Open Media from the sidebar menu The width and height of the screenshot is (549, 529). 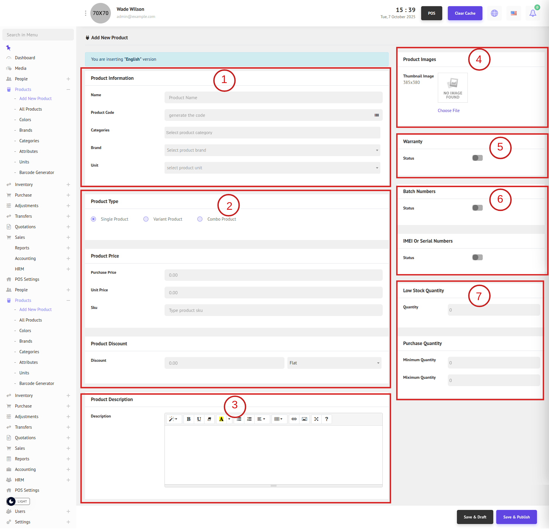[21, 68]
